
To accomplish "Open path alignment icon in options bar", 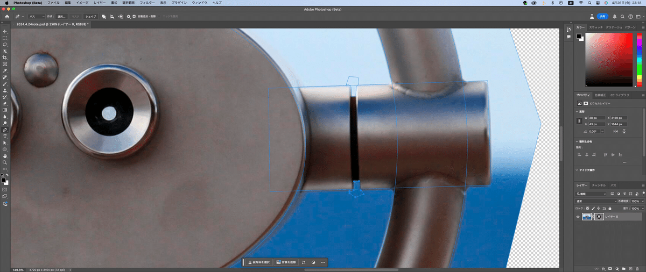I will pos(111,17).
